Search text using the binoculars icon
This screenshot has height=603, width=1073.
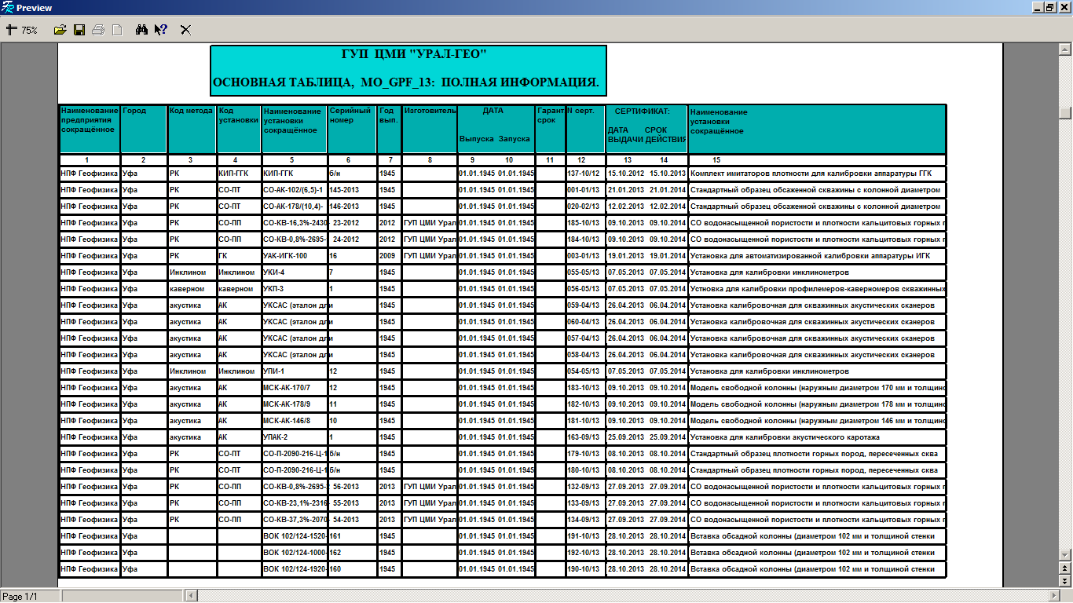click(x=142, y=30)
